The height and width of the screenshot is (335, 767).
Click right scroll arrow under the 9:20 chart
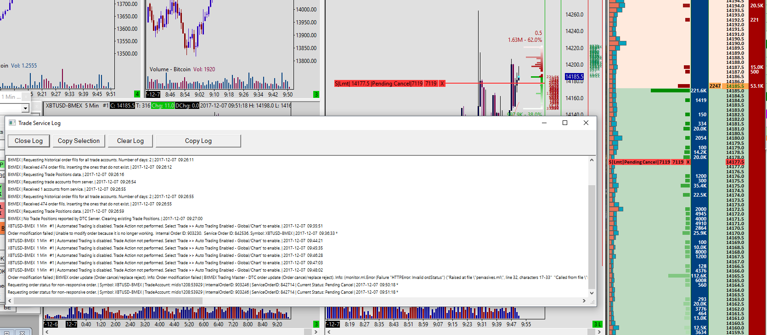316,332
